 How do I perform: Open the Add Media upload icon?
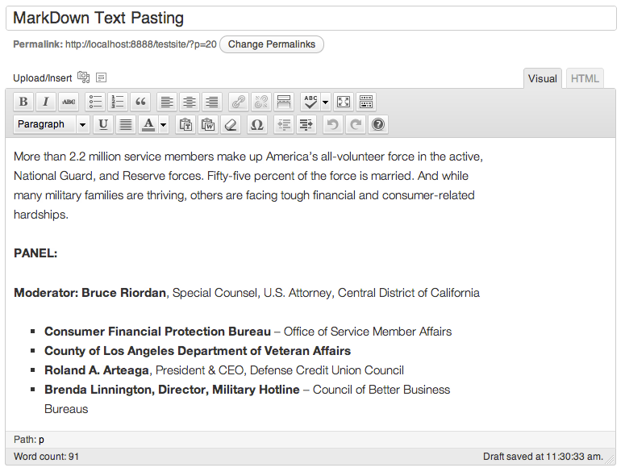83,77
